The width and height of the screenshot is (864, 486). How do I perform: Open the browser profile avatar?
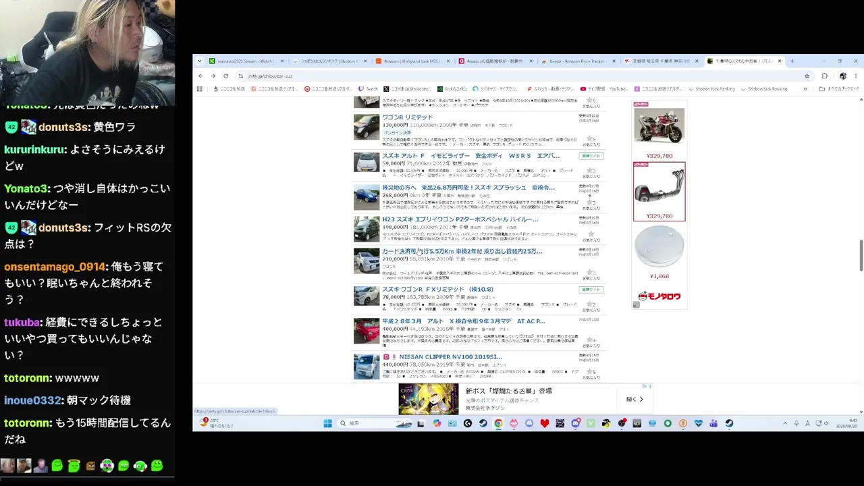click(x=842, y=76)
